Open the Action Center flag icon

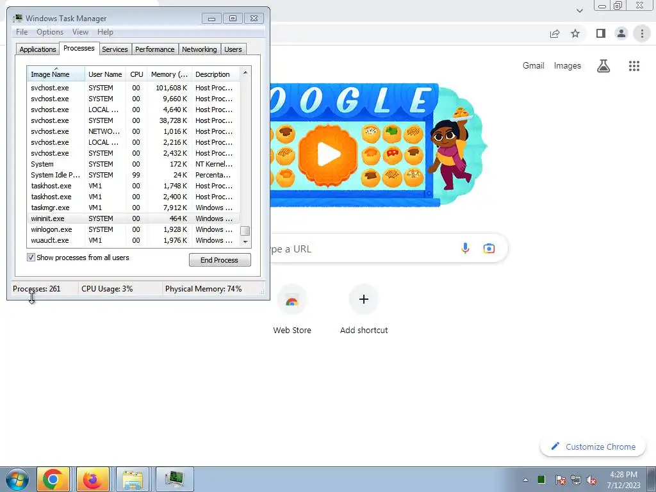pos(560,480)
